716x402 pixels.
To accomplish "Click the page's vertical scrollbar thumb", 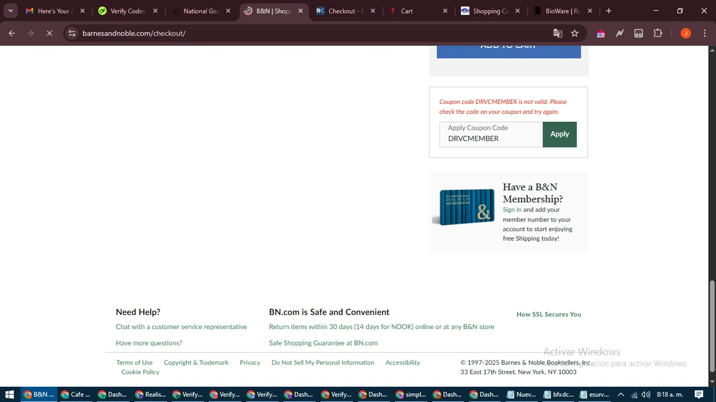I will pyautogui.click(x=712, y=326).
